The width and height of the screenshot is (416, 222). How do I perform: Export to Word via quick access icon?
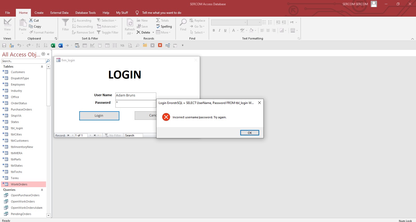click(x=60, y=45)
